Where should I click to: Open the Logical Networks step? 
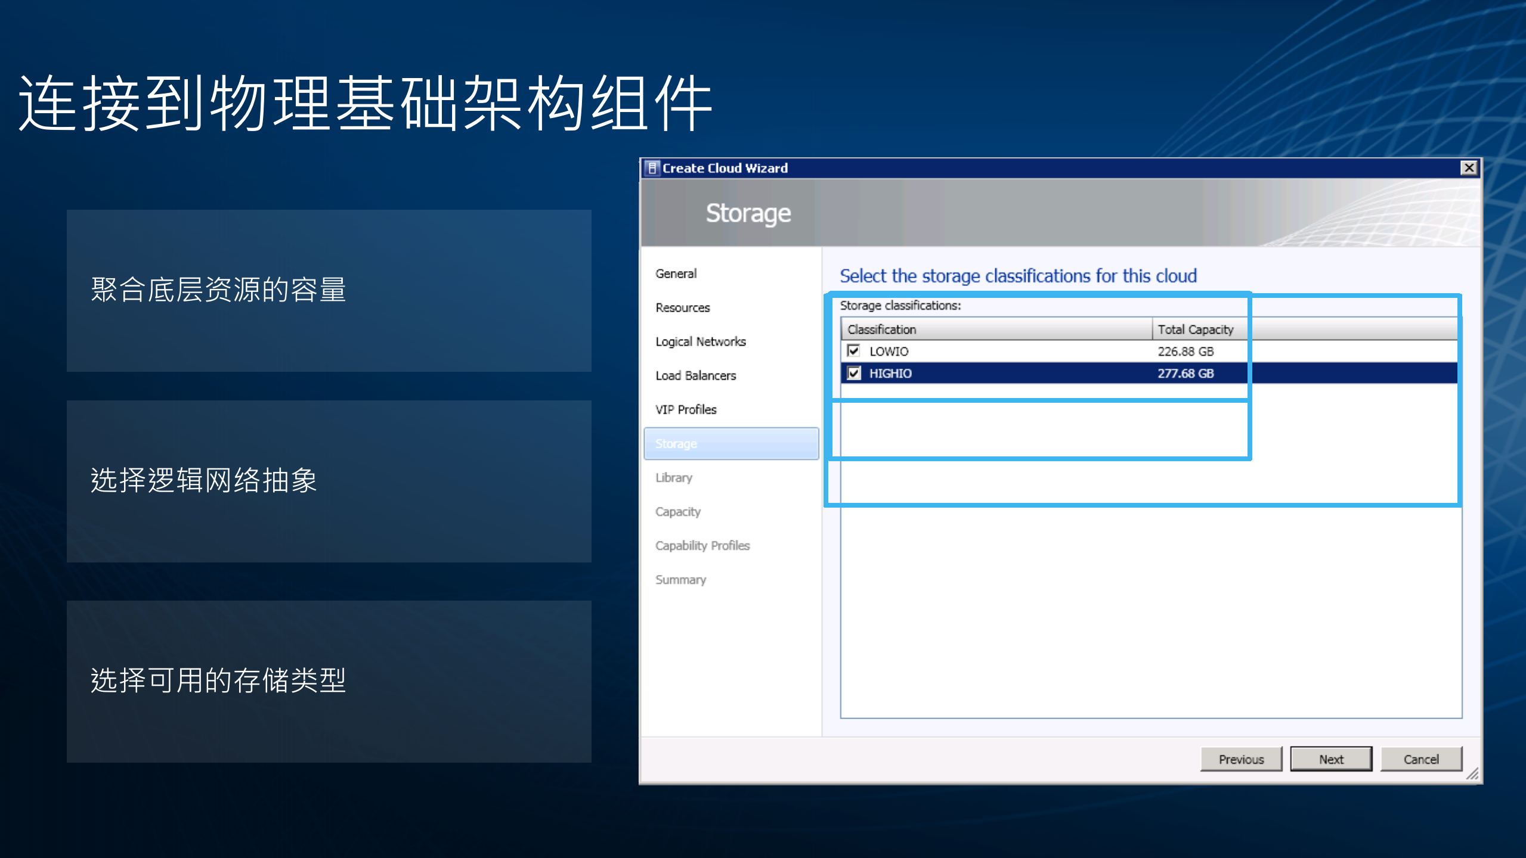700,341
